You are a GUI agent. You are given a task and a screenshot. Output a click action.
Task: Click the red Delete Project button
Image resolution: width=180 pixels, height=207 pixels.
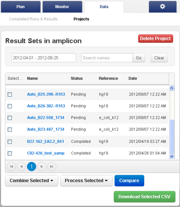[156, 39]
